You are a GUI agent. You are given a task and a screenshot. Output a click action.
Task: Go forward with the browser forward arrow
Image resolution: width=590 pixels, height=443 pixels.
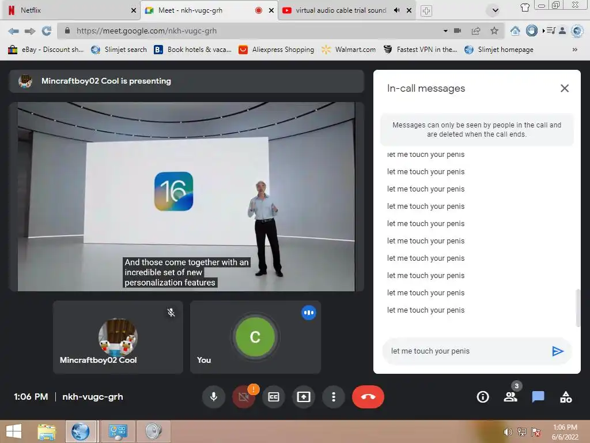[30, 31]
